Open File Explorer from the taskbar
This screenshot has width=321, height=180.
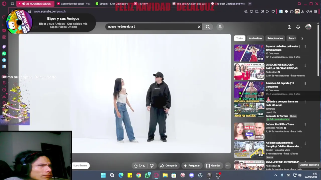point(165,175)
